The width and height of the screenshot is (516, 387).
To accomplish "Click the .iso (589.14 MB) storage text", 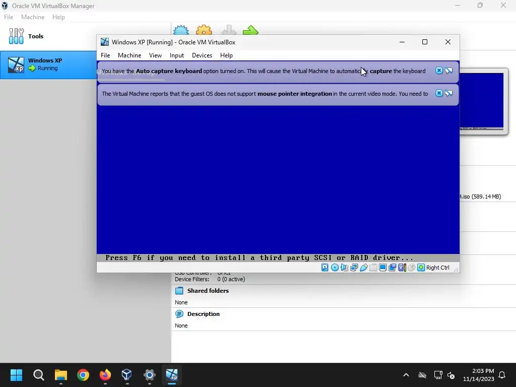I will [480, 197].
